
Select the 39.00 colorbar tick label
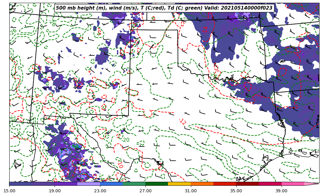point(281,191)
